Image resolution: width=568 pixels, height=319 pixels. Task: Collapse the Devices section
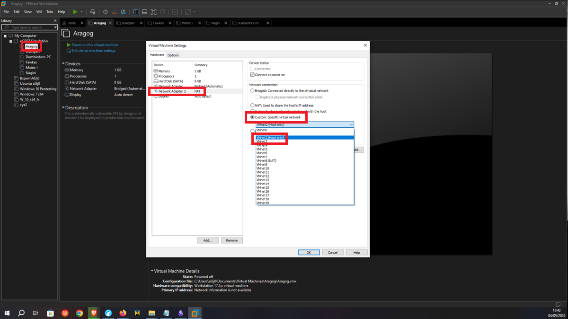point(63,63)
